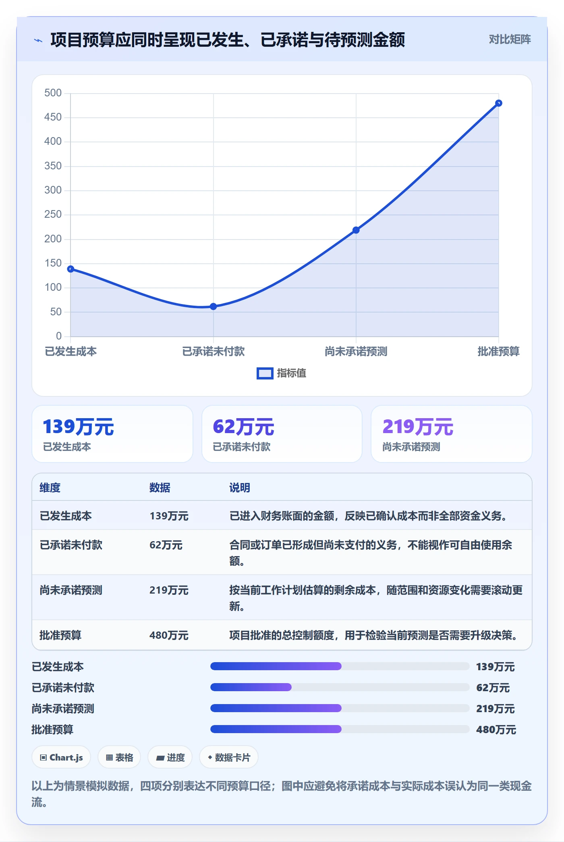Select the 批准预算 data point on chart
The width and height of the screenshot is (564, 842).
[499, 103]
